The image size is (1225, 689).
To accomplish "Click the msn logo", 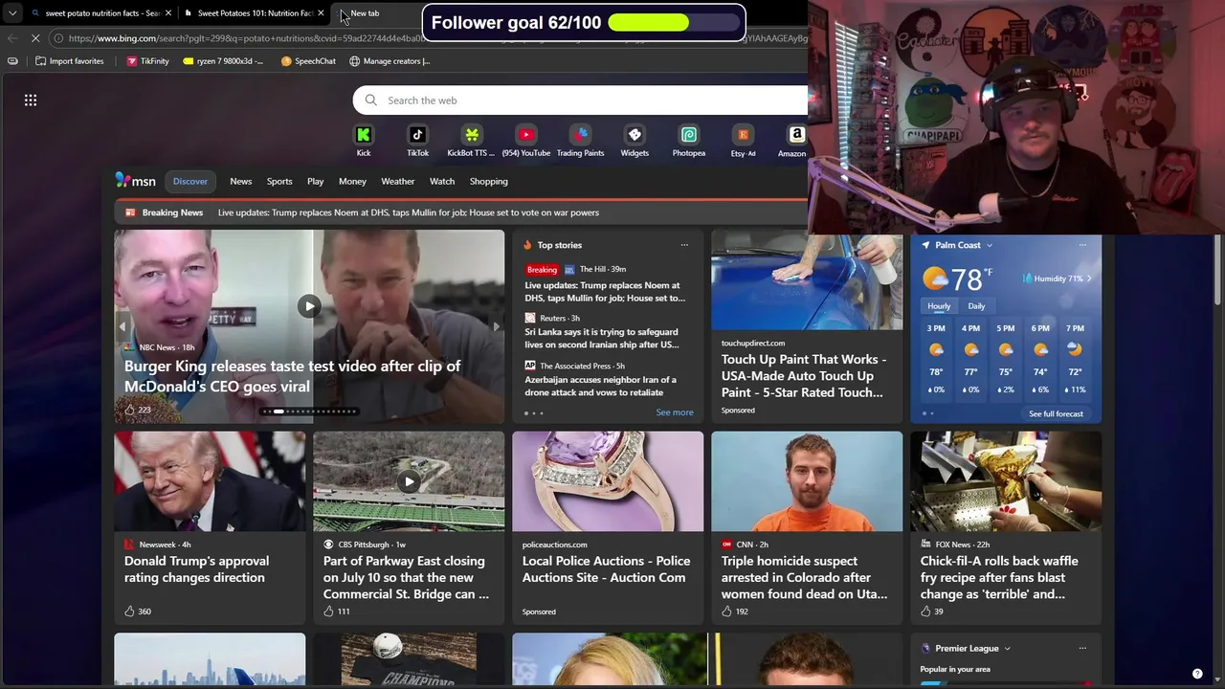I will [135, 180].
